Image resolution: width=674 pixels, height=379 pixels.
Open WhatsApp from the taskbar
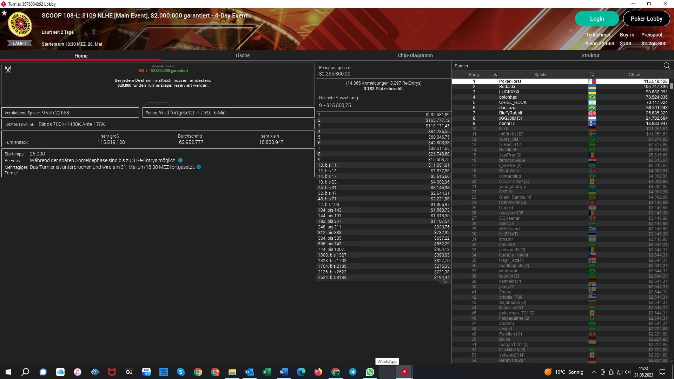[x=370, y=372]
